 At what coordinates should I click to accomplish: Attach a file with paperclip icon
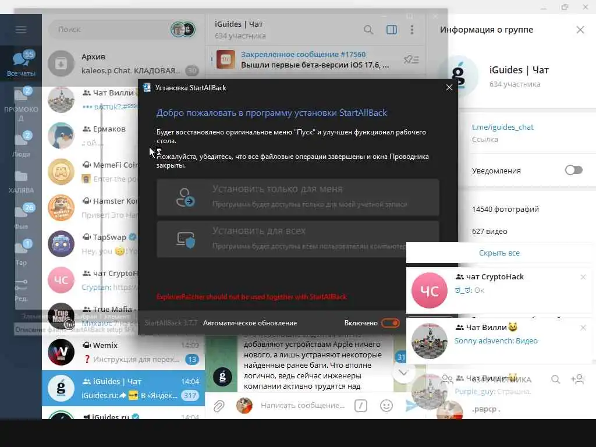(x=219, y=406)
